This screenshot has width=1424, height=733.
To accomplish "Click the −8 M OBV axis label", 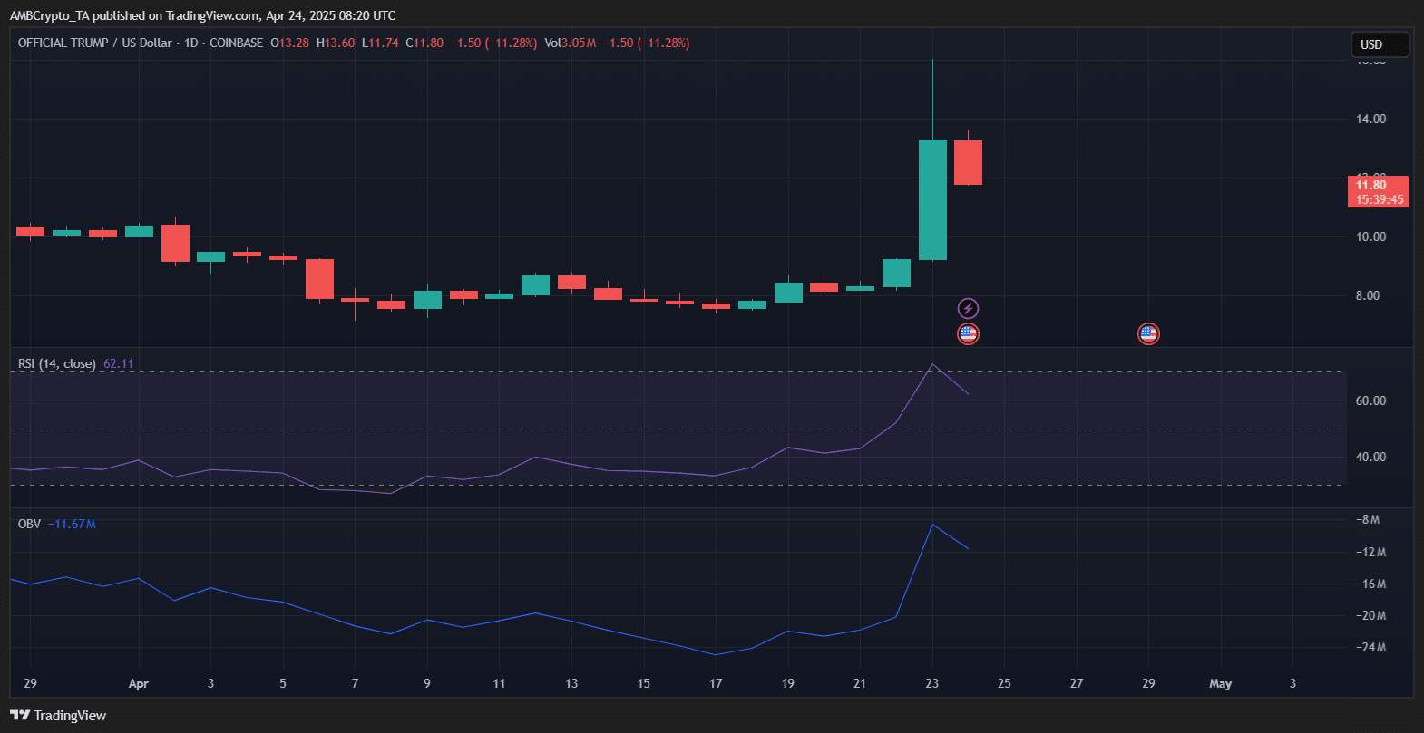I will [1368, 519].
